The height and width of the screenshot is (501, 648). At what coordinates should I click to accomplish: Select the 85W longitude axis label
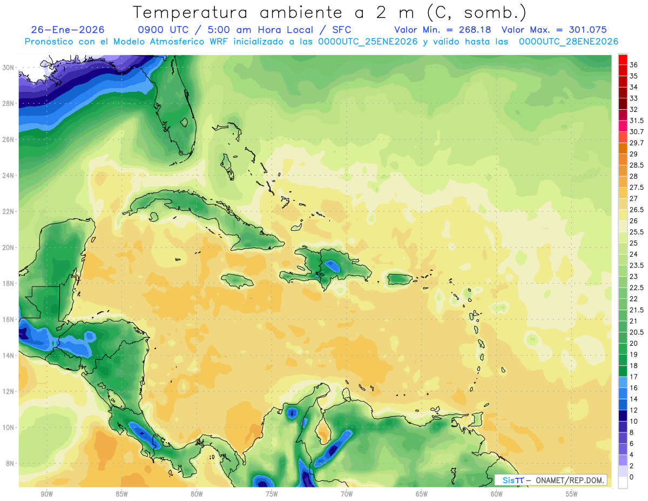pos(122,494)
